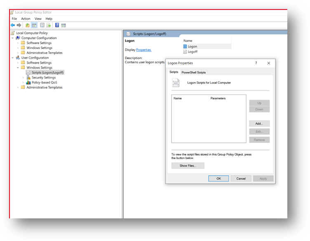This screenshot has height=241, width=310.
Task: Click the Local Group Policy Editor title bar icon
Action: [12, 12]
